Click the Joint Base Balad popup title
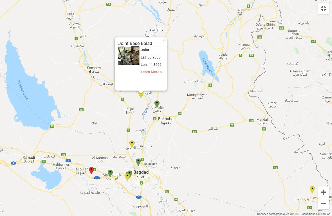This screenshot has width=332, height=216. [135, 43]
